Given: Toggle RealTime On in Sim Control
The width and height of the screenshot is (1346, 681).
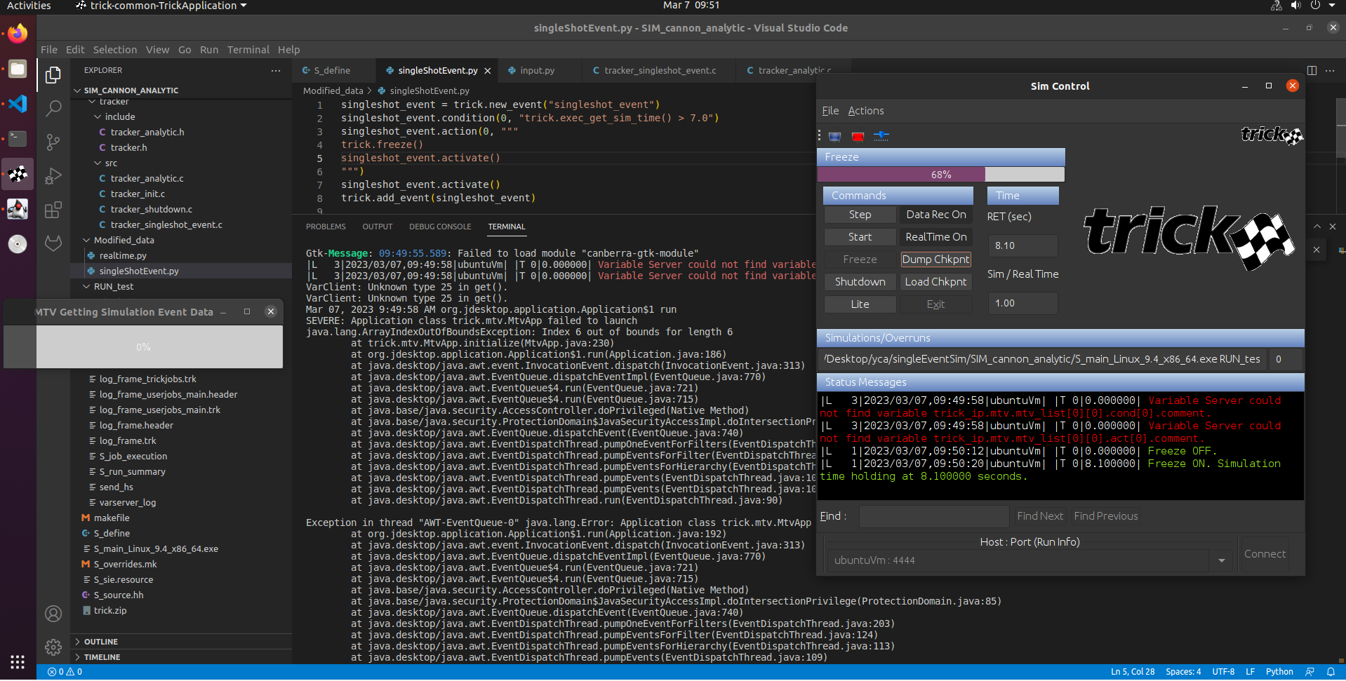Looking at the screenshot, I should (x=935, y=236).
